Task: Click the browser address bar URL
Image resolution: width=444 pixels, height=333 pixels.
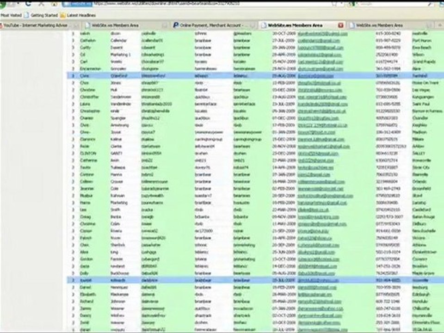Action: click(166, 4)
